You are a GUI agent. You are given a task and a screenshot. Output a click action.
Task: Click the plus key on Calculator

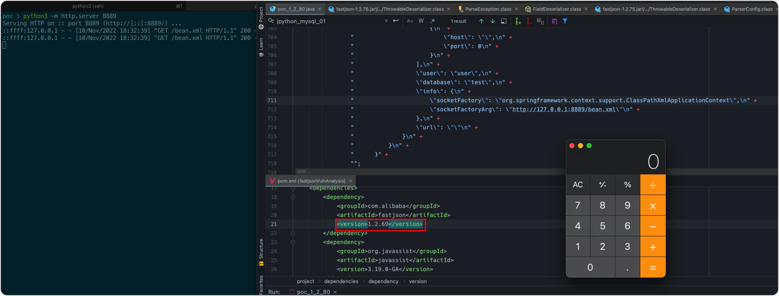pyautogui.click(x=653, y=247)
